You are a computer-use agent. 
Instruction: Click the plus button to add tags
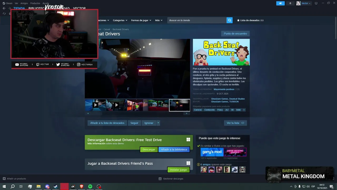pos(244,110)
